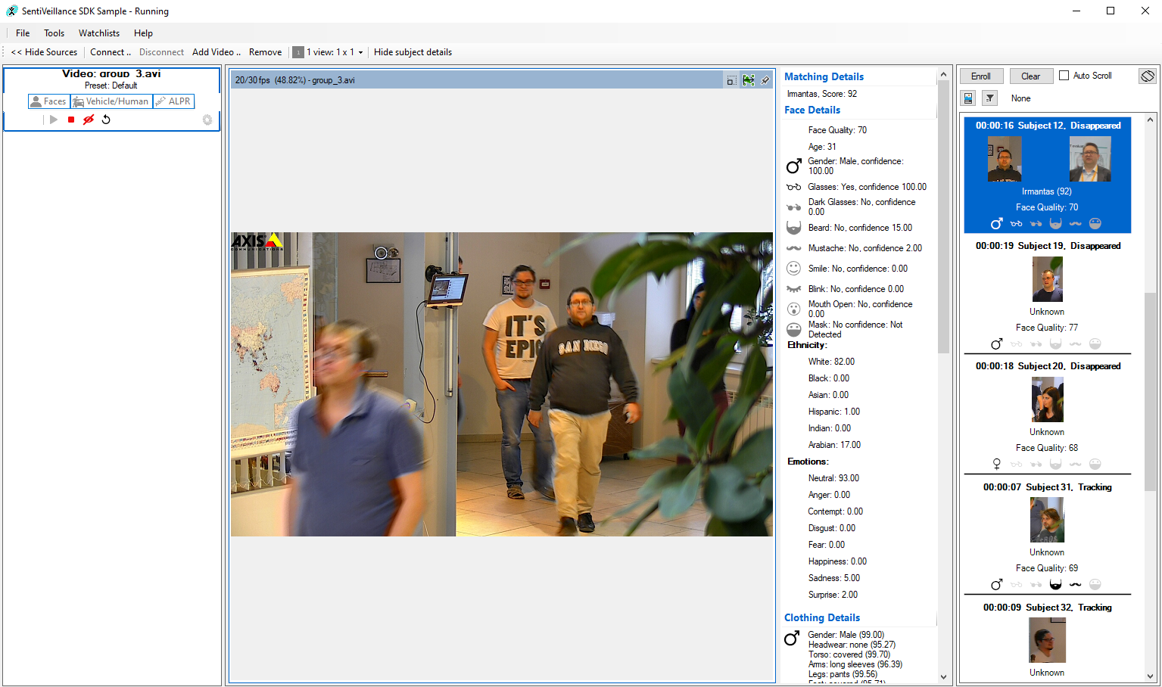
Task: Click the details panel scrollbar down arrow
Action: pos(943,676)
